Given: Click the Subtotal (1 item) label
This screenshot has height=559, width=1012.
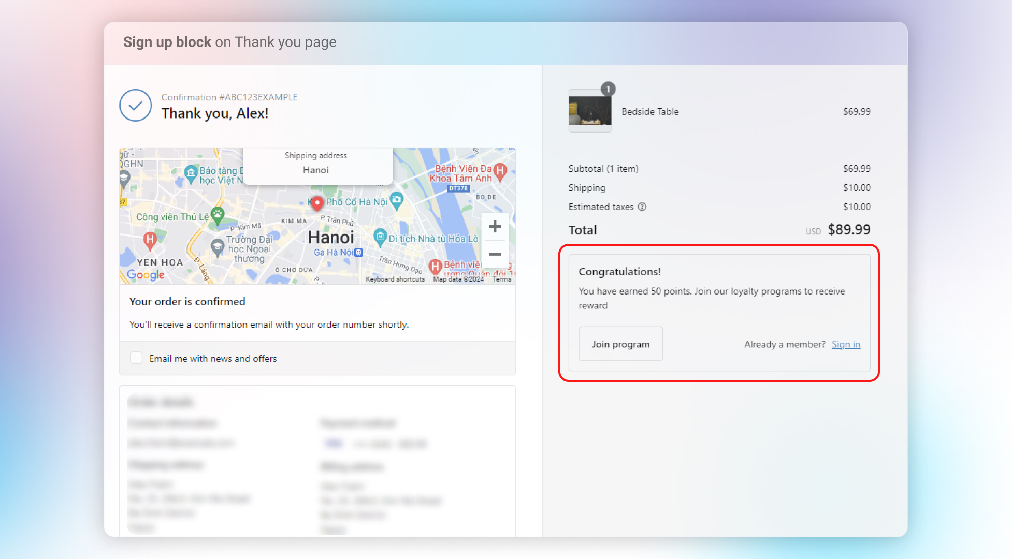Looking at the screenshot, I should click(603, 169).
